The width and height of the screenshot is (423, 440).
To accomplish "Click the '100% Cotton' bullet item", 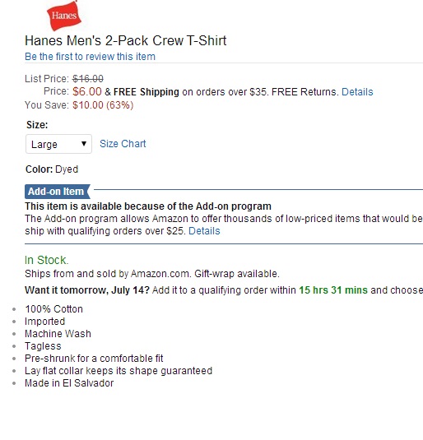I will 53,309.
